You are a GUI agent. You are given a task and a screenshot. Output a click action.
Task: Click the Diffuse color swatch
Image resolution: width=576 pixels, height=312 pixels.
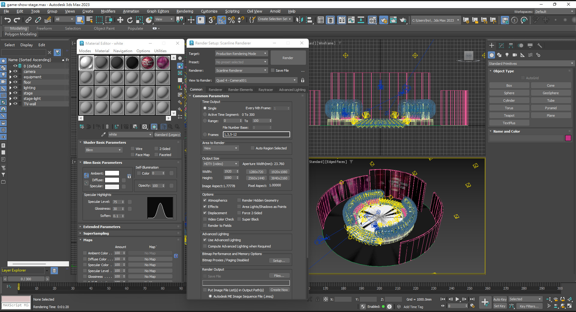(x=112, y=180)
